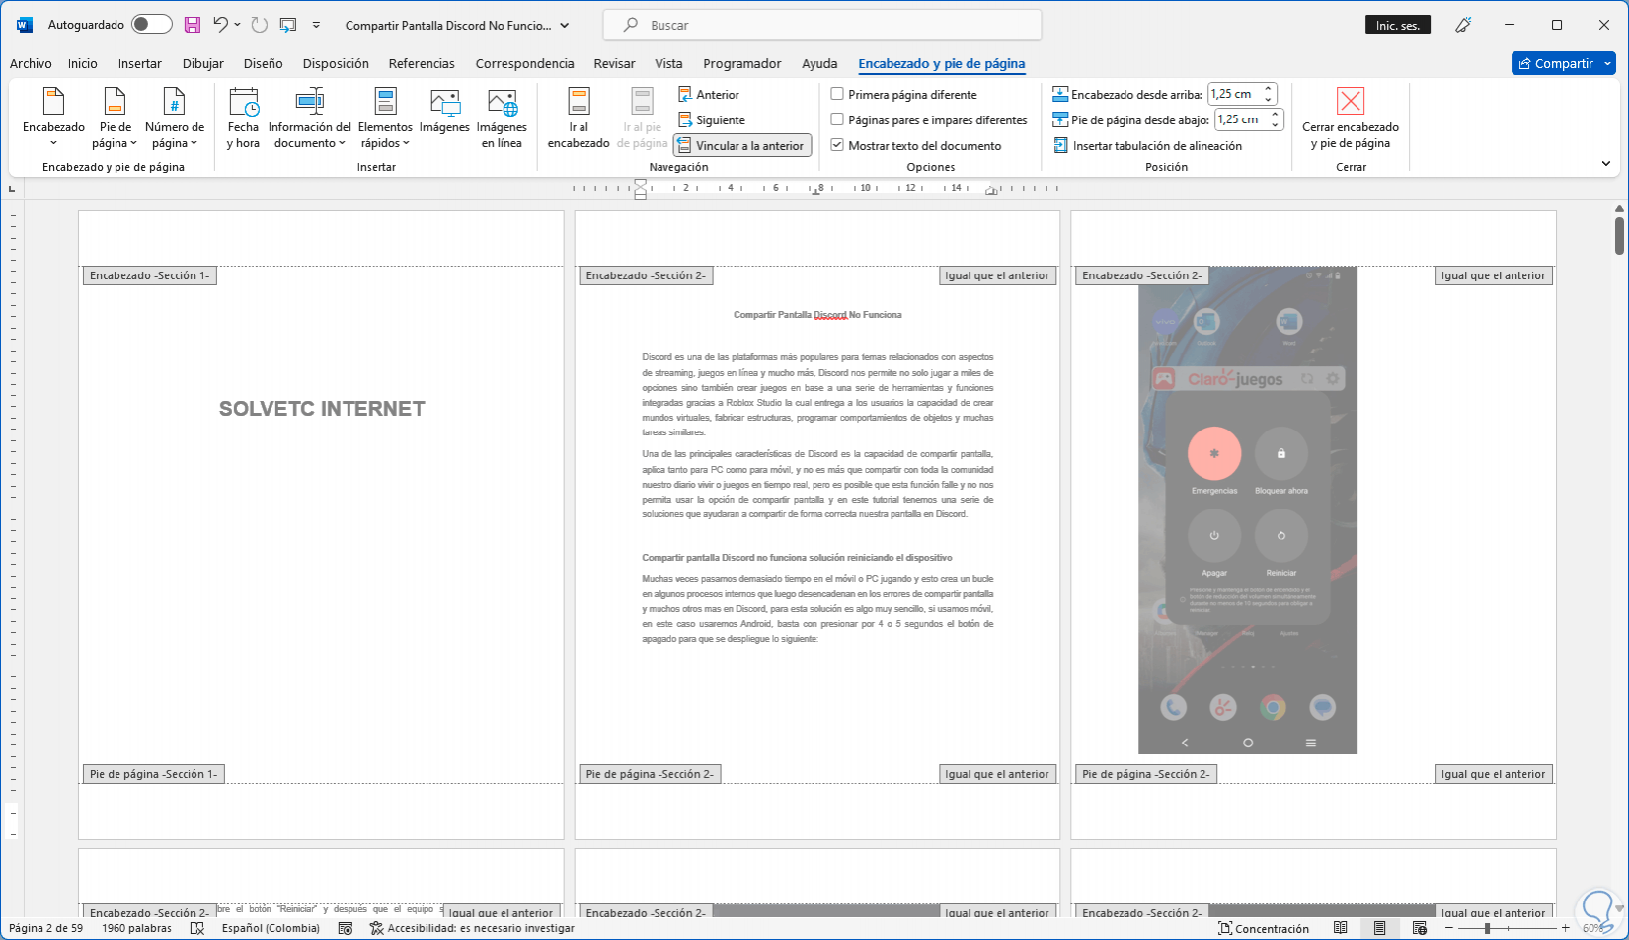Enable Páginas pares e impares diferentes

pos(837,120)
